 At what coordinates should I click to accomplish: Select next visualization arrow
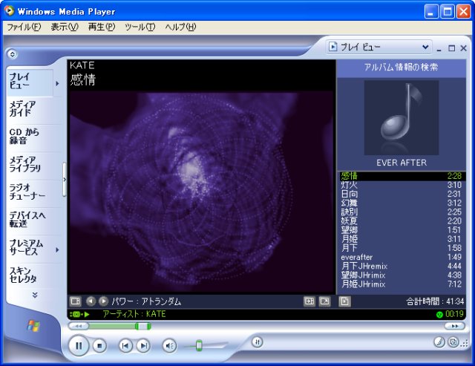(103, 301)
